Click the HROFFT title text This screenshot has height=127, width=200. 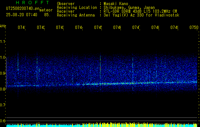point(32,3)
